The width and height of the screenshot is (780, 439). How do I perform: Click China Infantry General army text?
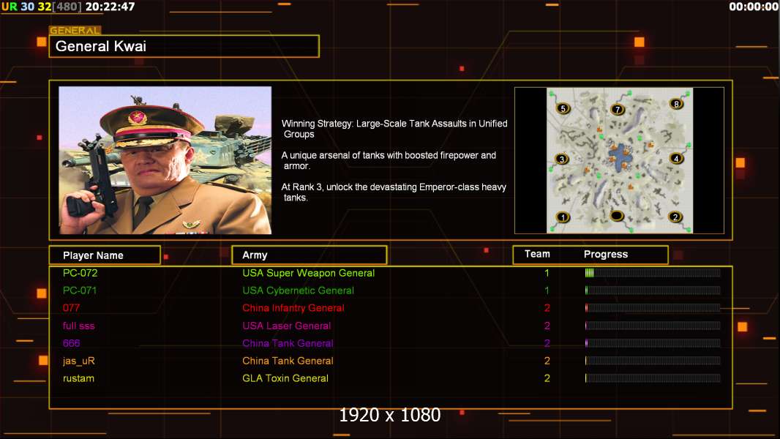tap(293, 308)
